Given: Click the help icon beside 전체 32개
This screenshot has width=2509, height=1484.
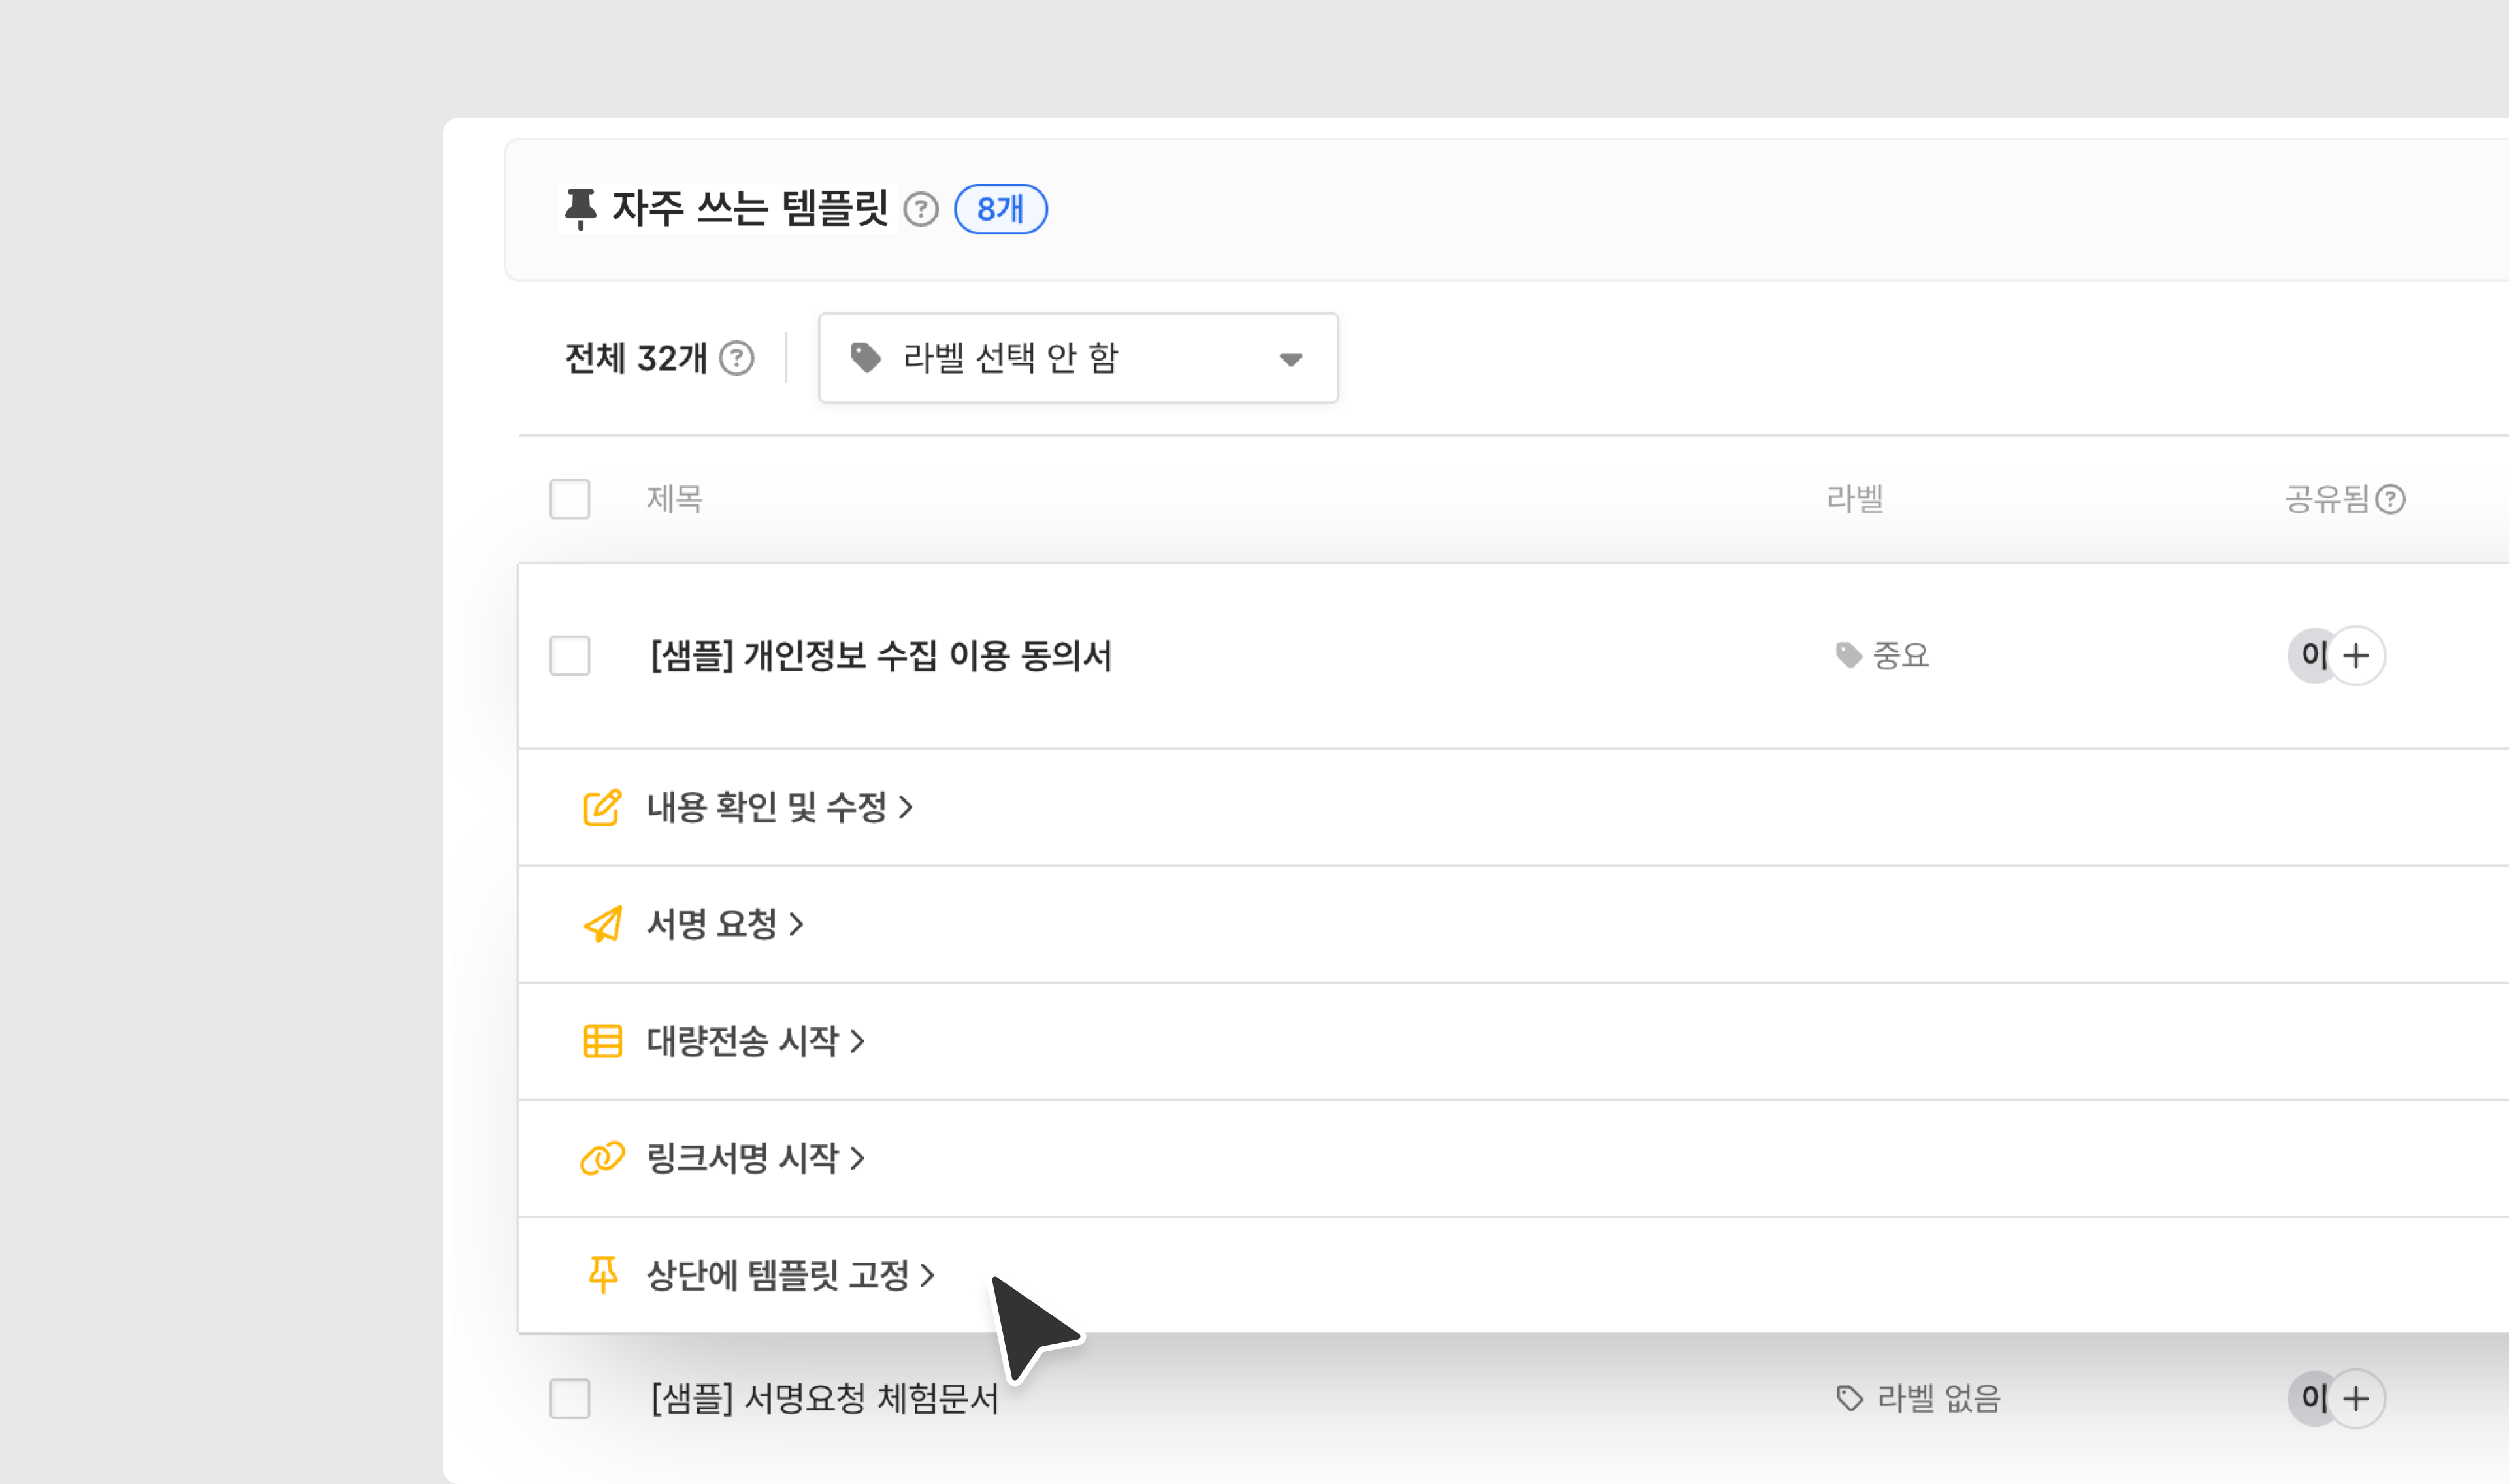Looking at the screenshot, I should 737,358.
